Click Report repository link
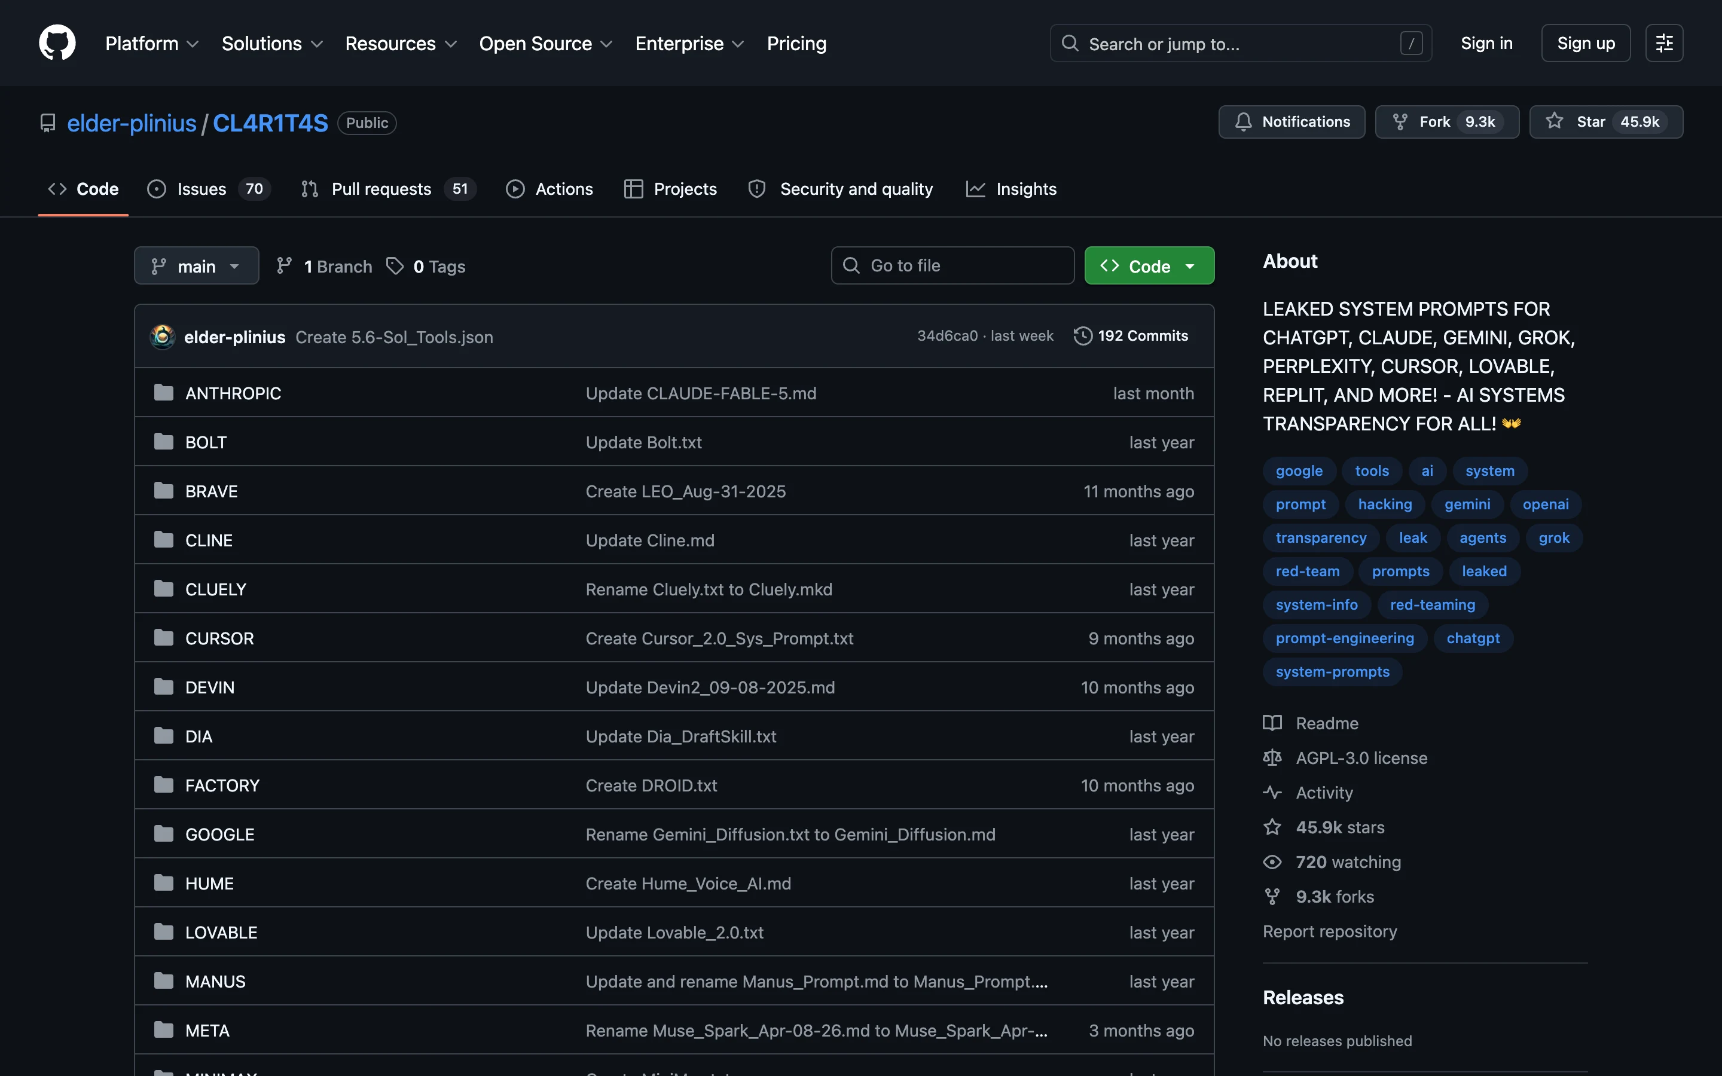This screenshot has height=1076, width=1722. point(1329,931)
